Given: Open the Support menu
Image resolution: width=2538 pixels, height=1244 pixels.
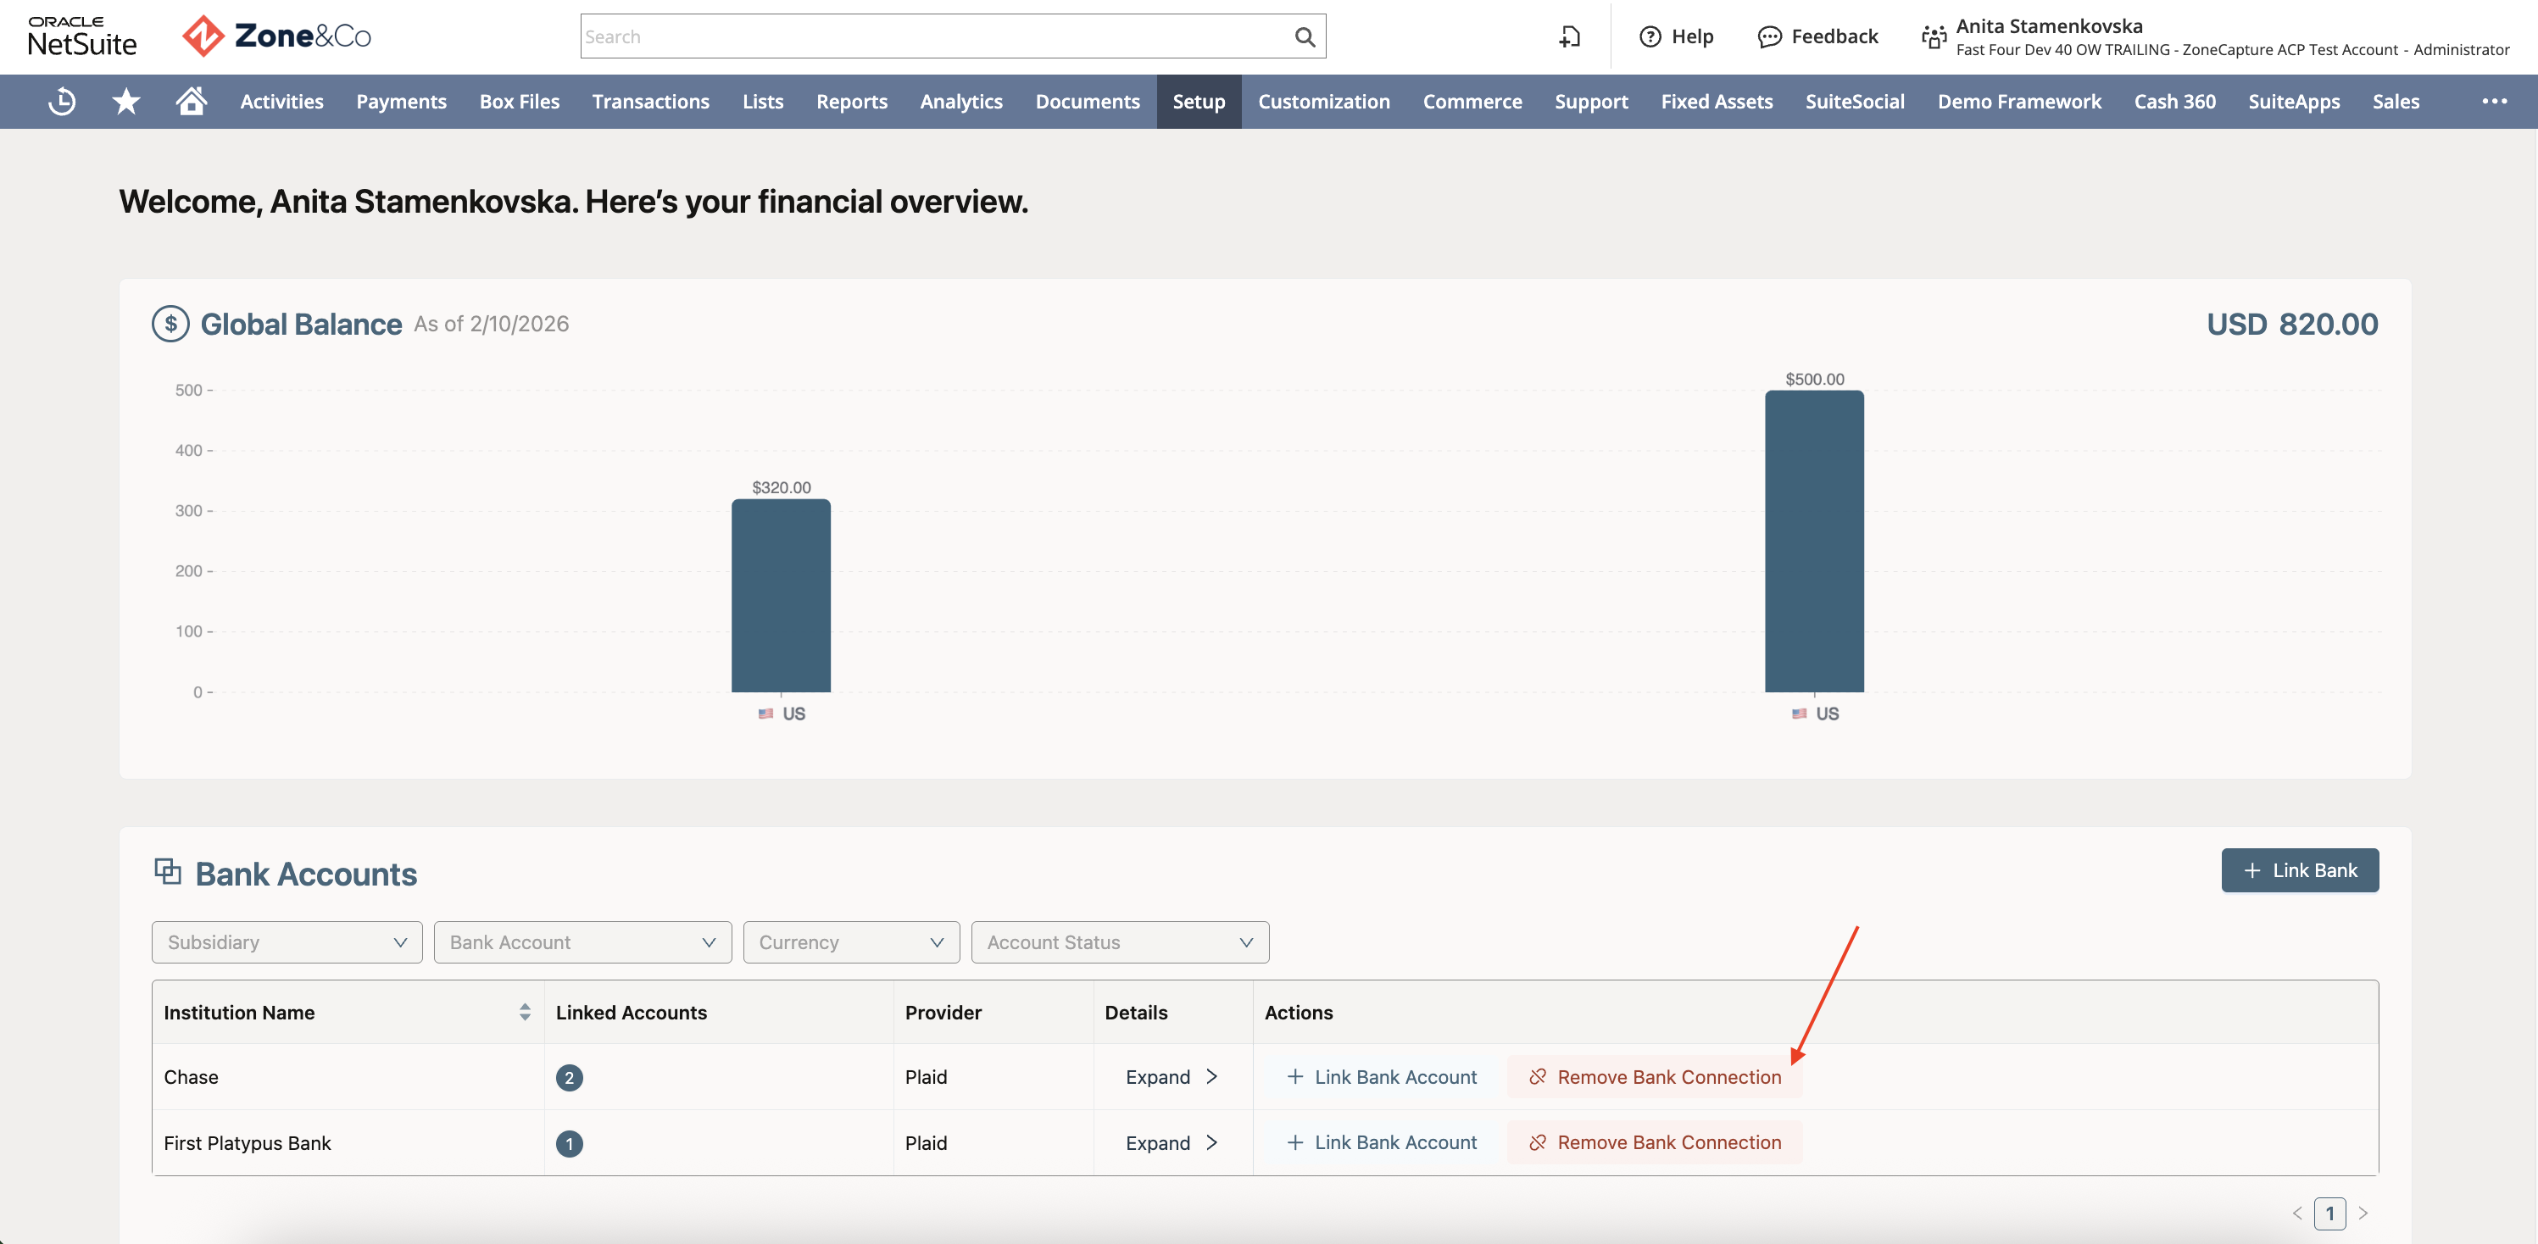Looking at the screenshot, I should [x=1591, y=102].
